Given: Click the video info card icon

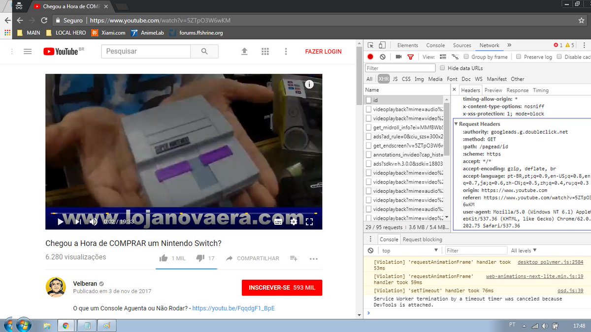Looking at the screenshot, I should [309, 84].
